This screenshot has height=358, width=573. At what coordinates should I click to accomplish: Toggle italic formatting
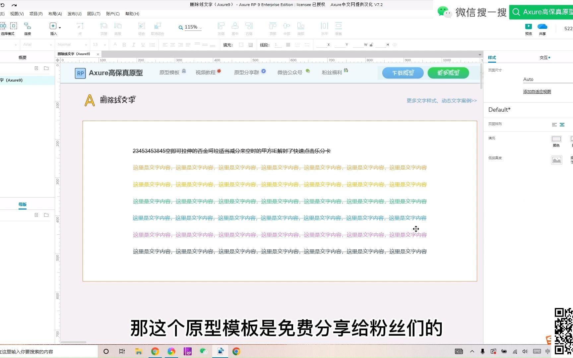coord(133,44)
